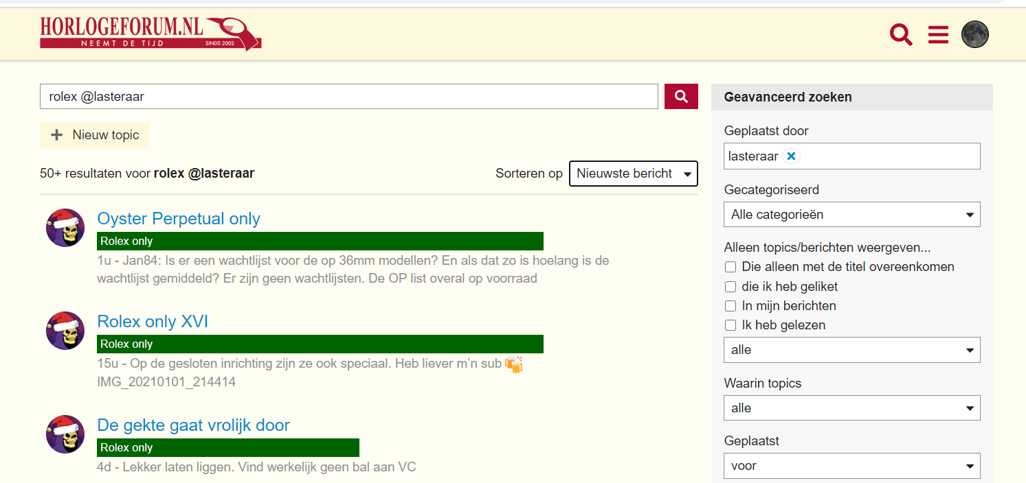
Task: Open 'De gekte gaat vrolijk door' topic
Action: click(194, 425)
